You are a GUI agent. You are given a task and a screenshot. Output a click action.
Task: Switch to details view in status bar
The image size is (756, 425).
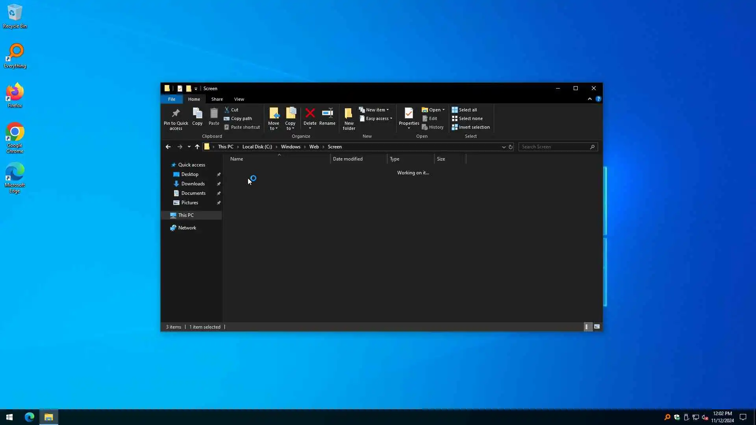coord(587,327)
